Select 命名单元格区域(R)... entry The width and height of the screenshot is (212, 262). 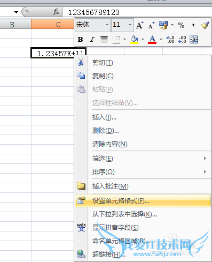point(143,241)
